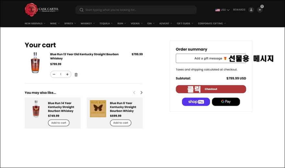Click the Subtotal $799.99 USD amount
285x168 pixels.
point(236,78)
